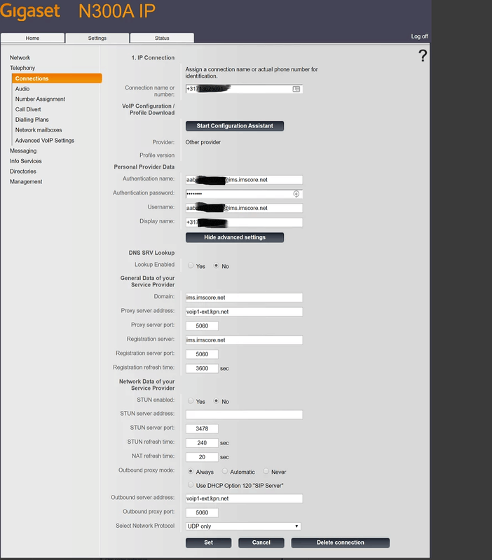Click the contact card icon in Connection name field
Viewport: 492px width, 560px height.
(x=296, y=89)
